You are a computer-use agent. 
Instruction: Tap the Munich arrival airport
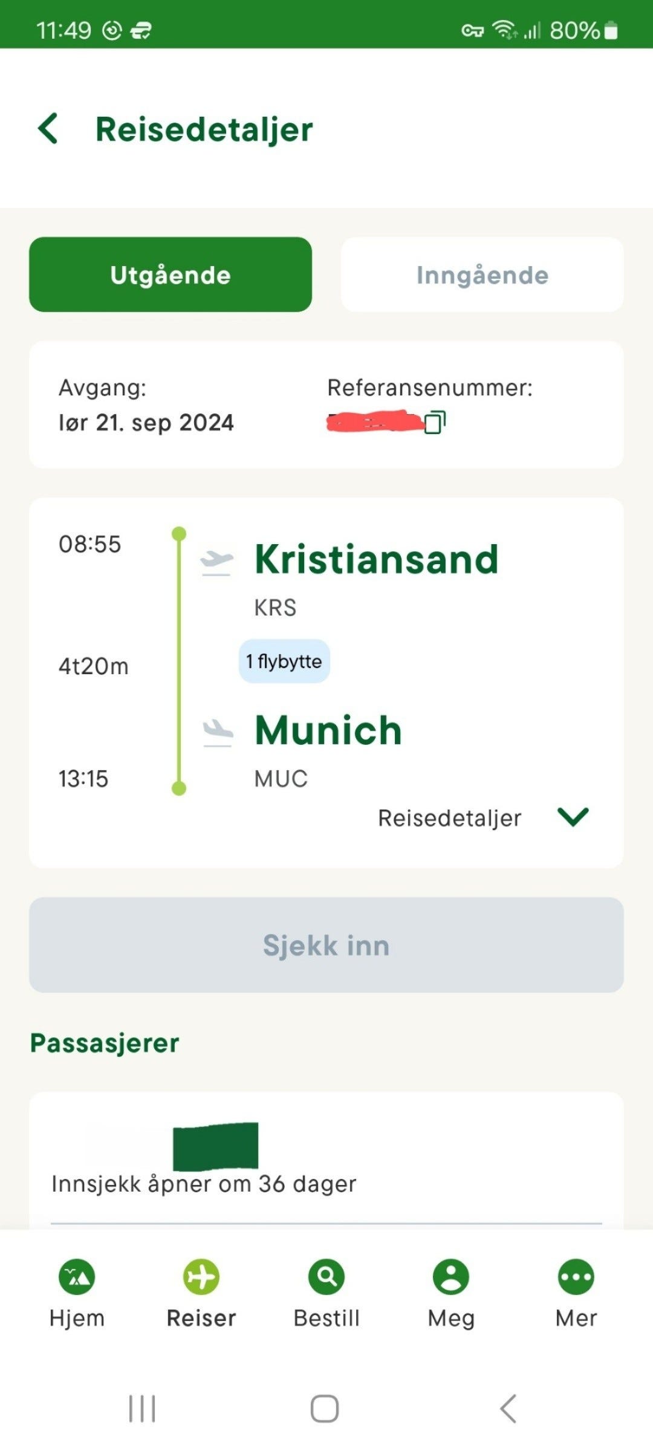click(328, 730)
